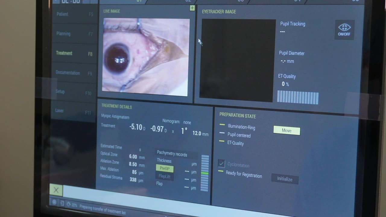Click the brightness sun icon in status bar

tap(68, 204)
